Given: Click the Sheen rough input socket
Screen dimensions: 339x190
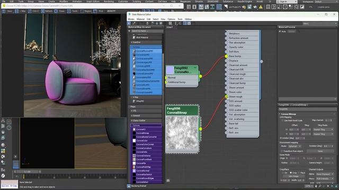Looking at the screenshot, I should pyautogui.click(x=226, y=97).
